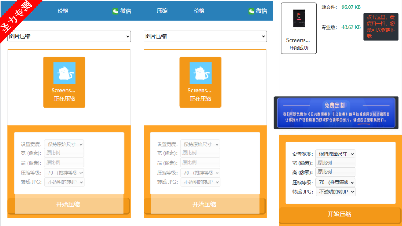Screen dimensions: 402x226
Task: Click the 高 (像素) field in the middle panel
Action: click(x=200, y=162)
